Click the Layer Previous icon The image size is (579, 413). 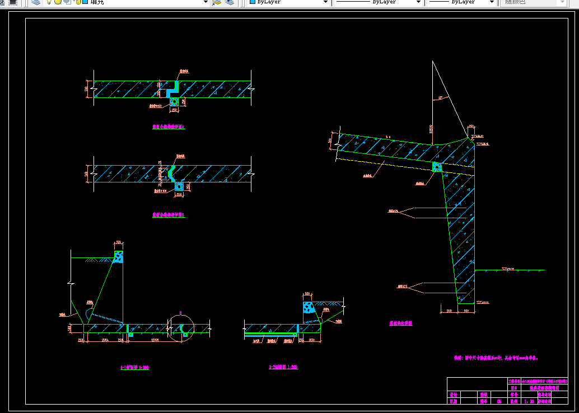click(x=230, y=2)
